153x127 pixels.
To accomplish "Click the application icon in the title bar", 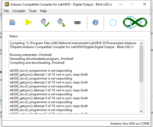I will [x=7, y=4].
